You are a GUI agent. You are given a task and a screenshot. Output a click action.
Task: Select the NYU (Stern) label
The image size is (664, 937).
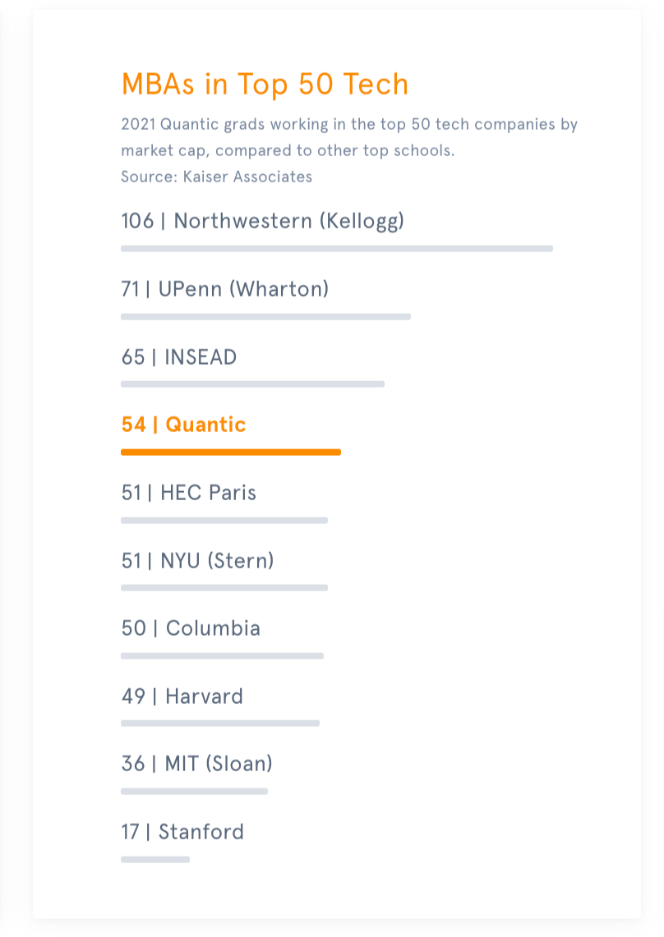click(197, 561)
